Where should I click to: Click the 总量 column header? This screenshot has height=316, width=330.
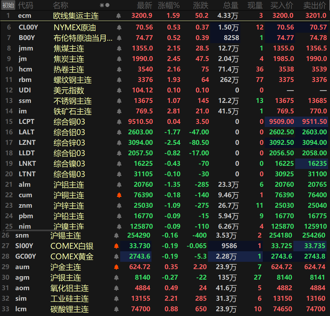(x=230, y=5)
